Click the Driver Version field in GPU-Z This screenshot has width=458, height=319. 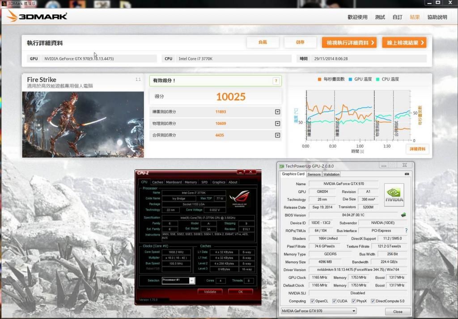point(358,270)
